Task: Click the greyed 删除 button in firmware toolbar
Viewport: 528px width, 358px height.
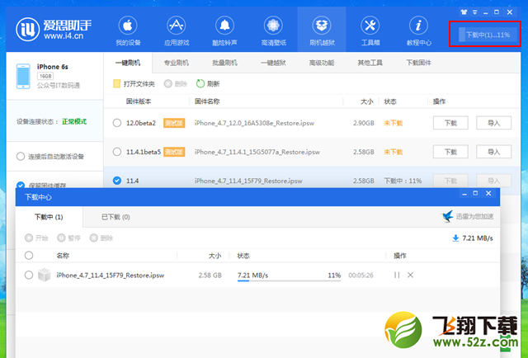Action: coord(176,84)
